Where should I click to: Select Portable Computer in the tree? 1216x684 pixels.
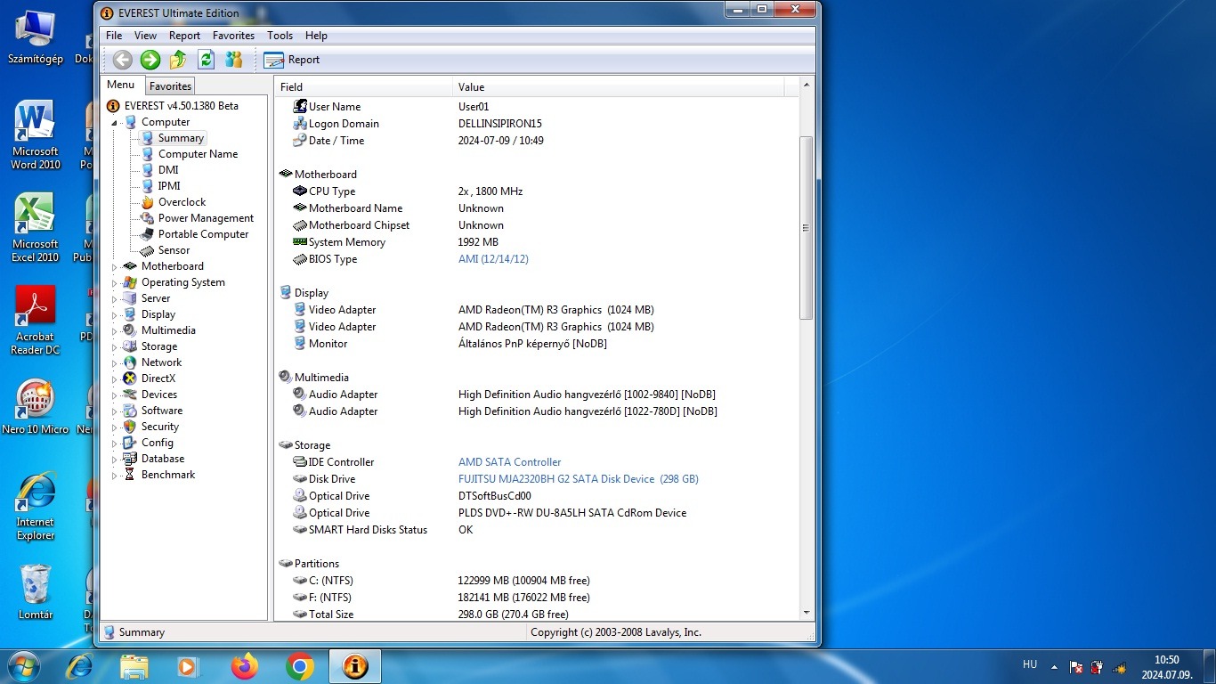pyautogui.click(x=203, y=234)
